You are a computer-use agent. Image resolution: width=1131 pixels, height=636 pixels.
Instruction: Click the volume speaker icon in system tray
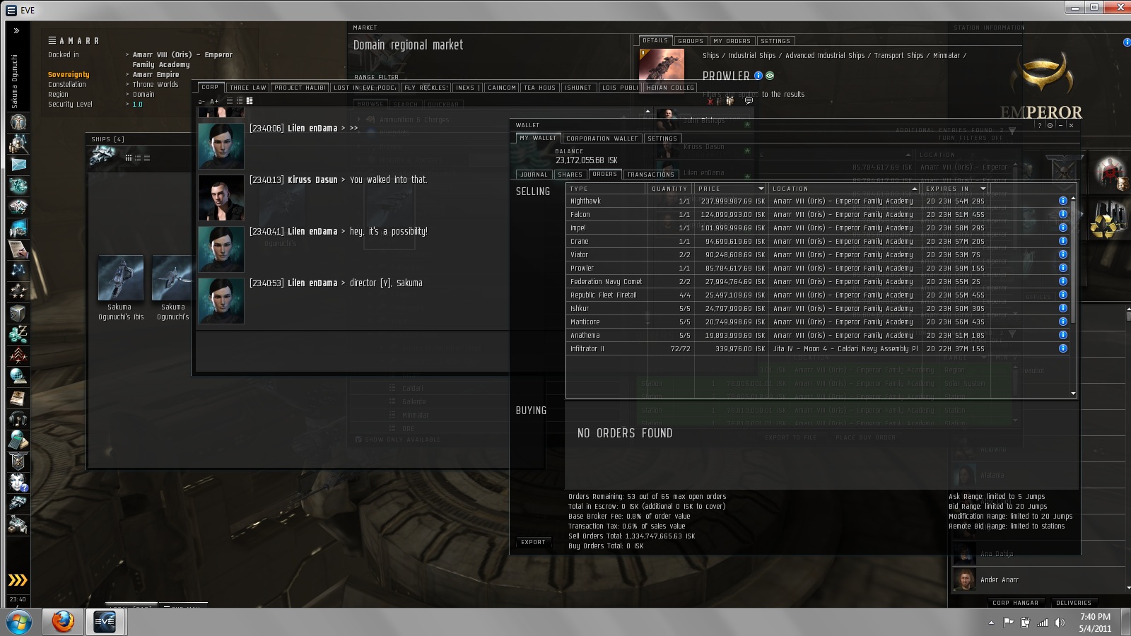click(x=1059, y=623)
